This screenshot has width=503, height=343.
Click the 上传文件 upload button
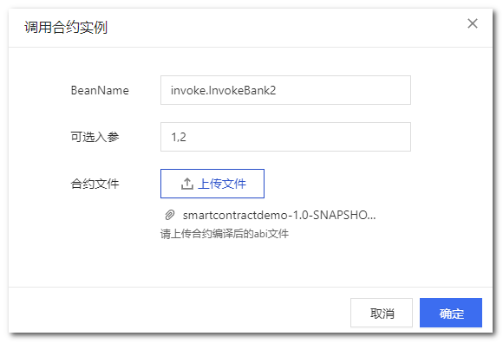click(212, 184)
